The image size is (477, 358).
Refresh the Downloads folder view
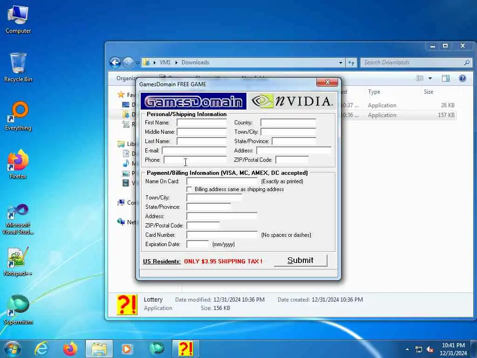[351, 63]
